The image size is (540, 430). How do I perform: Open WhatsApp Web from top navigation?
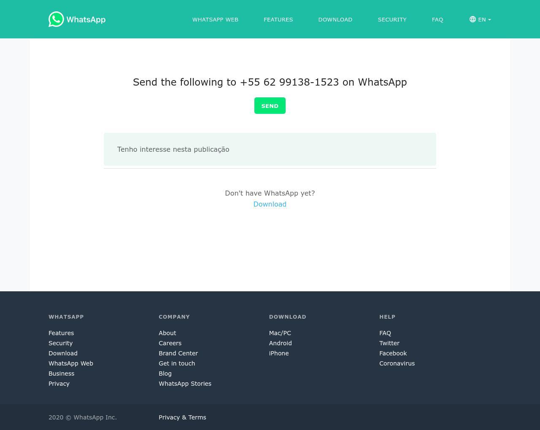click(215, 19)
